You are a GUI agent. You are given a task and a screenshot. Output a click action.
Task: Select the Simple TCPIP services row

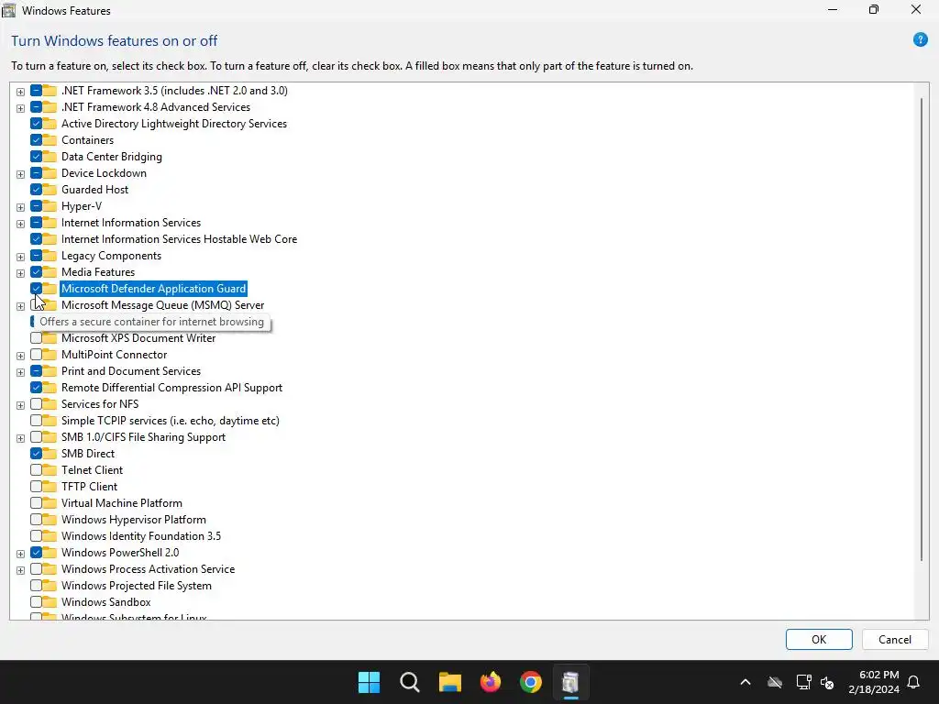click(170, 421)
